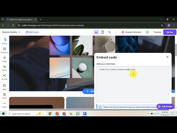Open the Blog sidebar panel
Image resolution: width=177 pixels, height=133 pixels.
click(4, 87)
